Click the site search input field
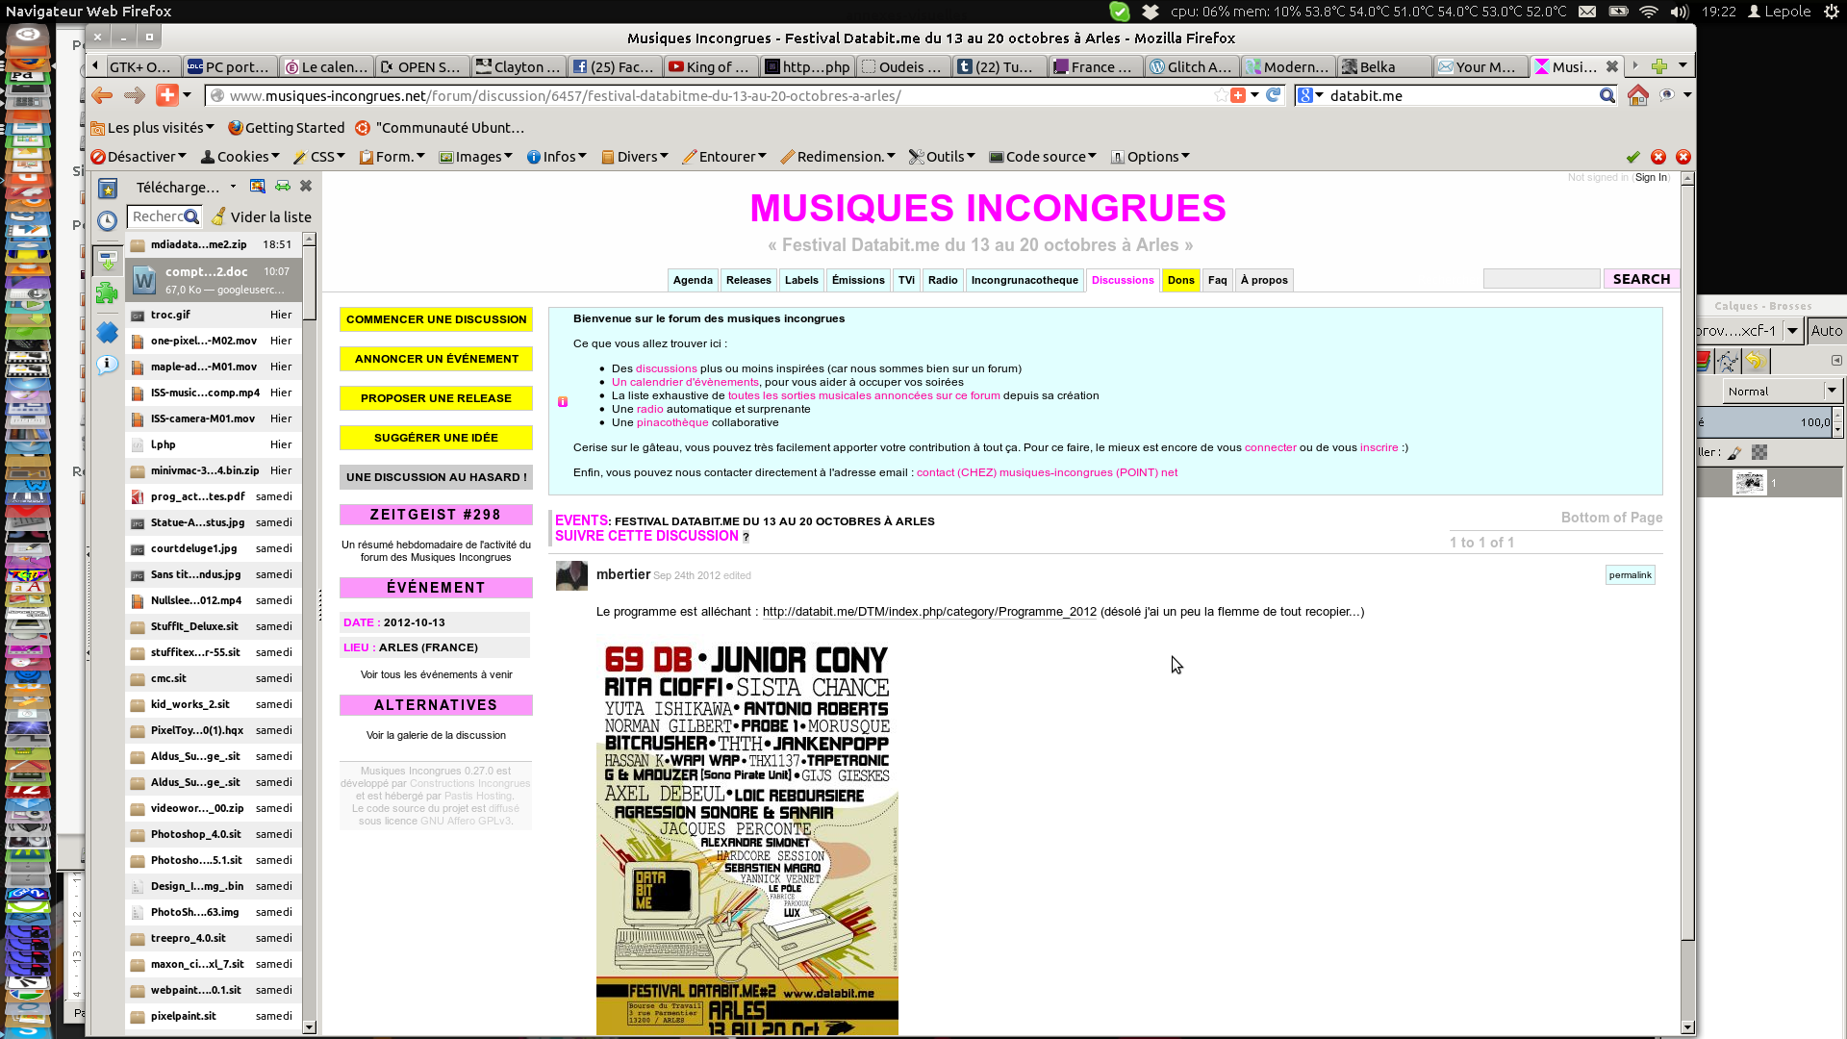 point(1541,279)
